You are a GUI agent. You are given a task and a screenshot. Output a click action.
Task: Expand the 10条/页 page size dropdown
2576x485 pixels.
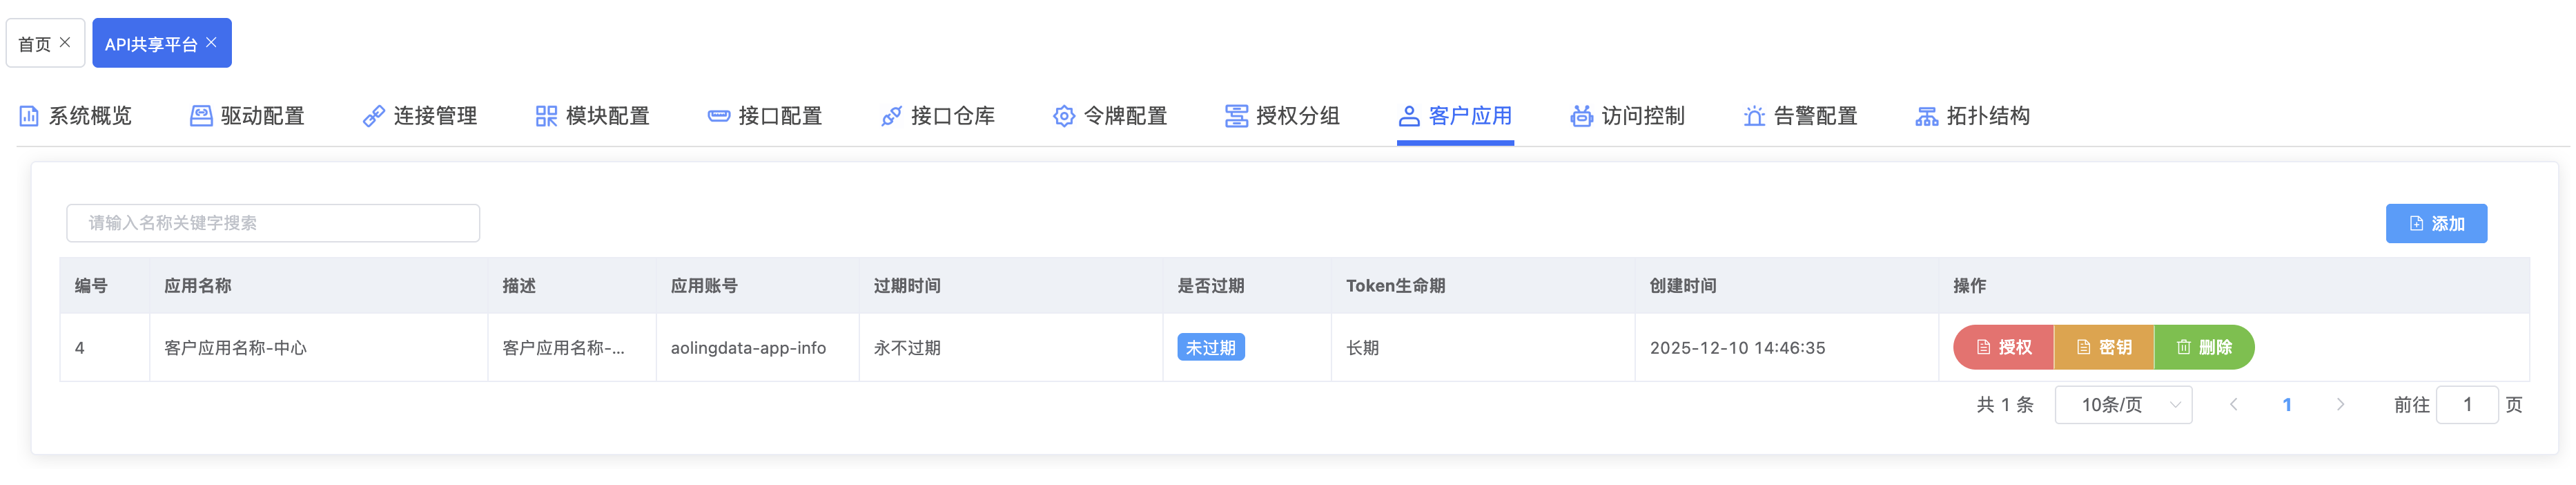(2123, 405)
